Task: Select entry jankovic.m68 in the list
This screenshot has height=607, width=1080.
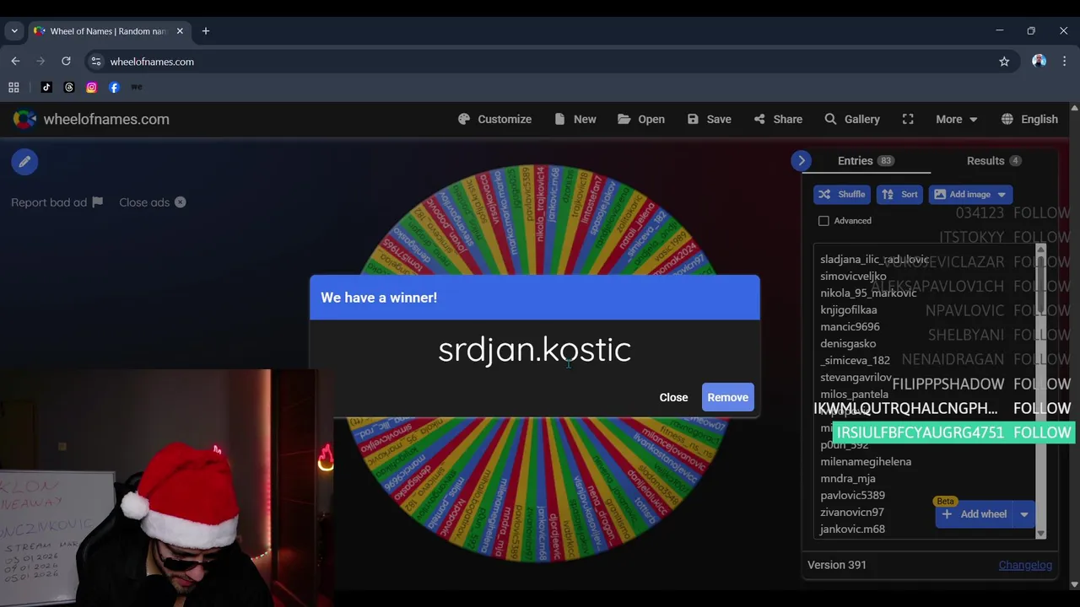Action: point(852,529)
